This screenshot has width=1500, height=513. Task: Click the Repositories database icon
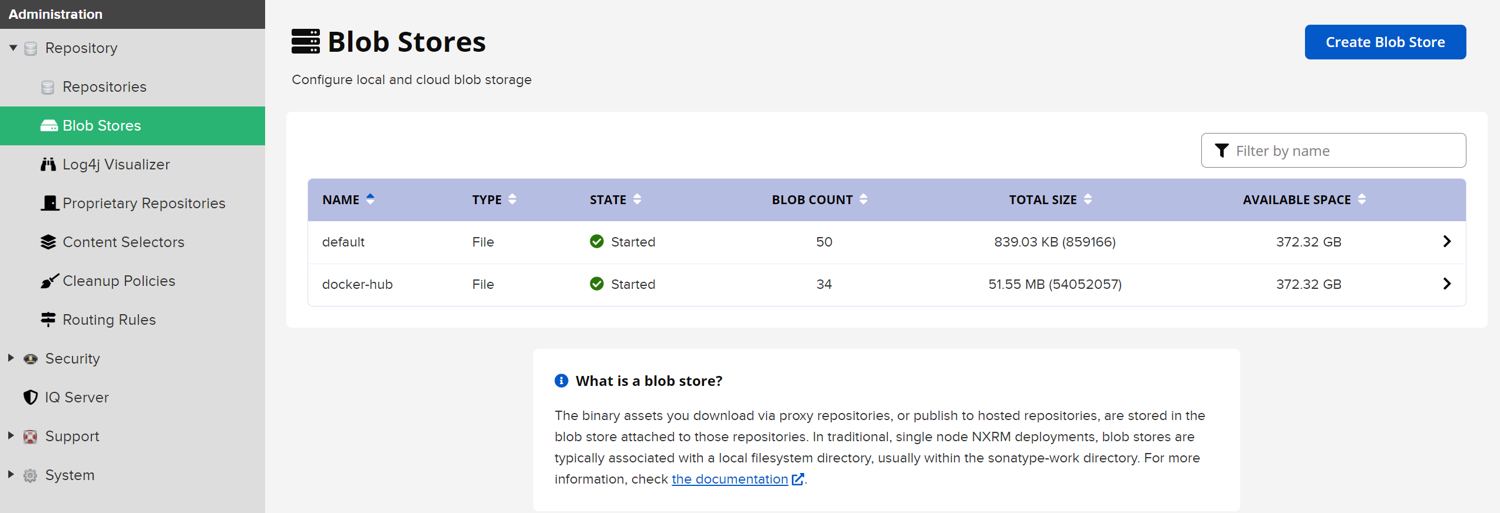point(48,87)
